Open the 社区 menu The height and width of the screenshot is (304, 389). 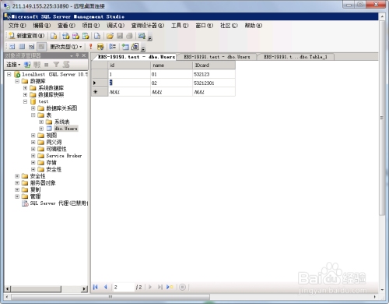pos(229,26)
